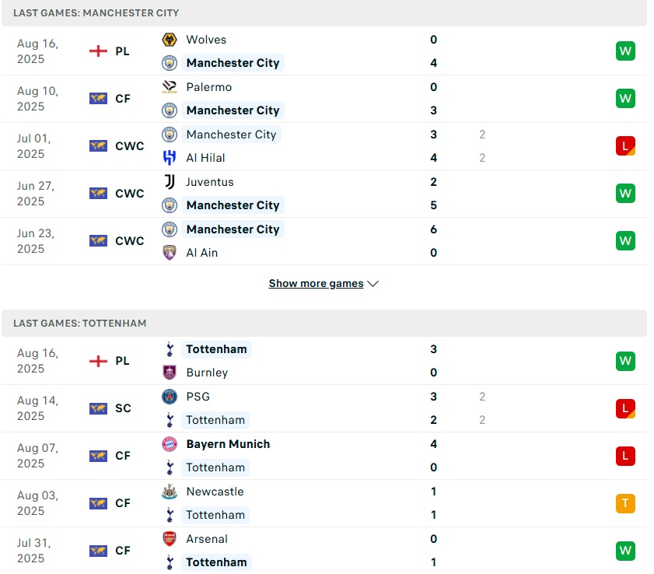Click the Burnley club crest icon
This screenshot has height=574, width=654.
[170, 373]
